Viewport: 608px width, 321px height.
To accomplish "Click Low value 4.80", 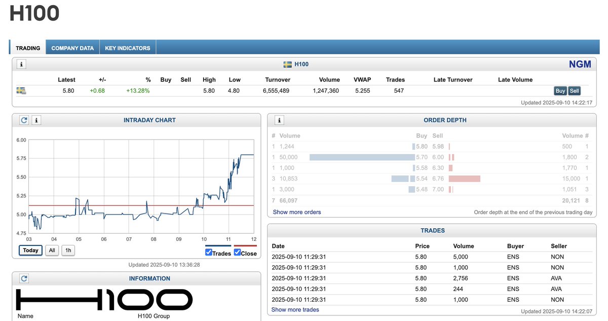I will 234,91.
